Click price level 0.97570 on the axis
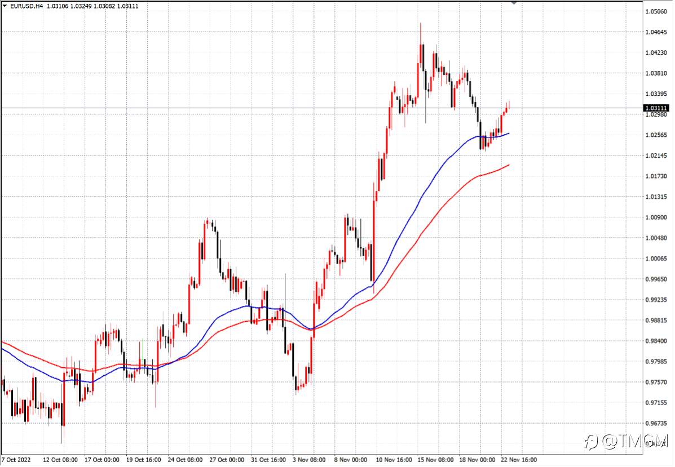 [x=656, y=383]
